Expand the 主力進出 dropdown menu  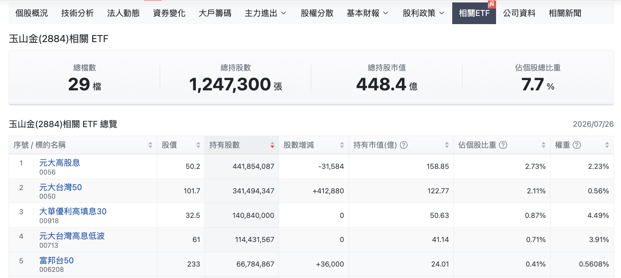point(266,13)
